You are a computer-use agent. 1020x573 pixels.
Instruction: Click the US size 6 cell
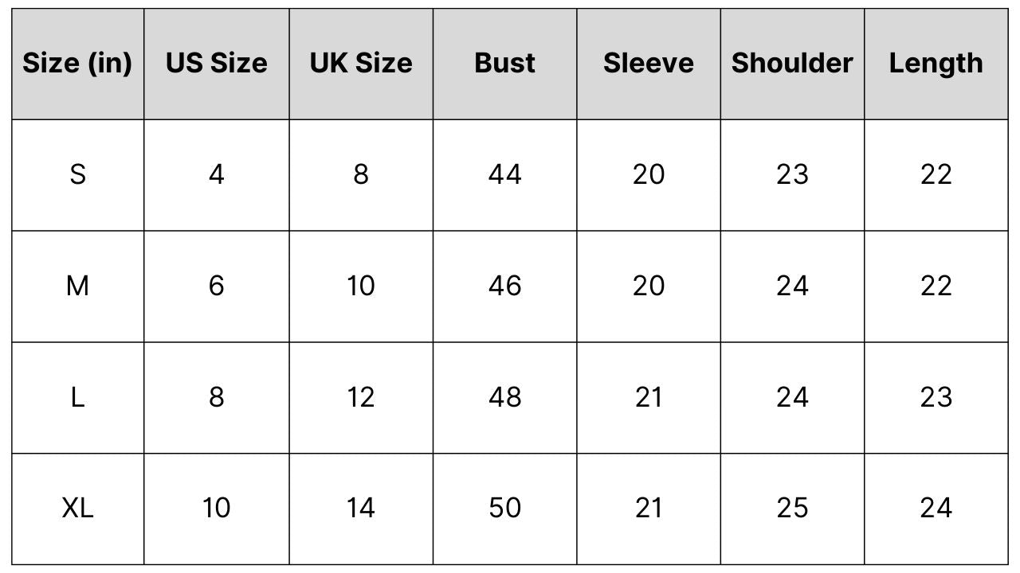[x=216, y=286]
